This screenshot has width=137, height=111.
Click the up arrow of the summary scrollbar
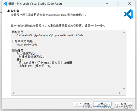pyautogui.click(x=124, y=33)
